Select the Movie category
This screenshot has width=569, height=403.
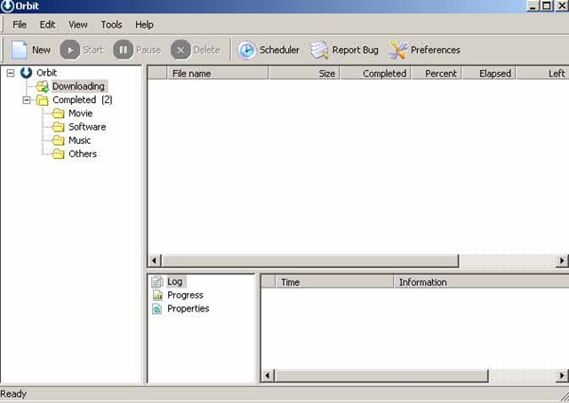coord(81,114)
